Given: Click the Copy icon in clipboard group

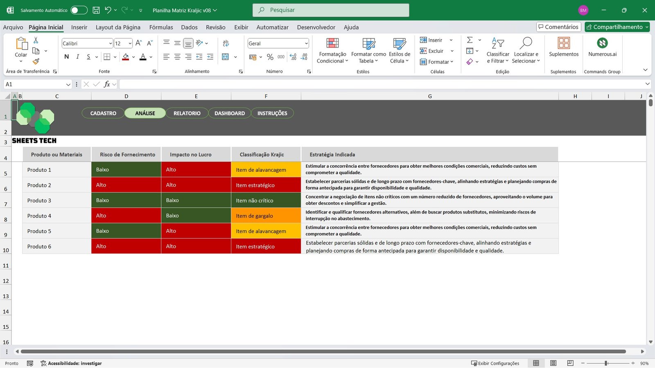Looking at the screenshot, I should [36, 51].
